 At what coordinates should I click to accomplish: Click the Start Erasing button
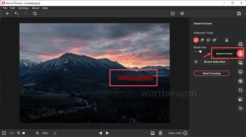click(211, 73)
